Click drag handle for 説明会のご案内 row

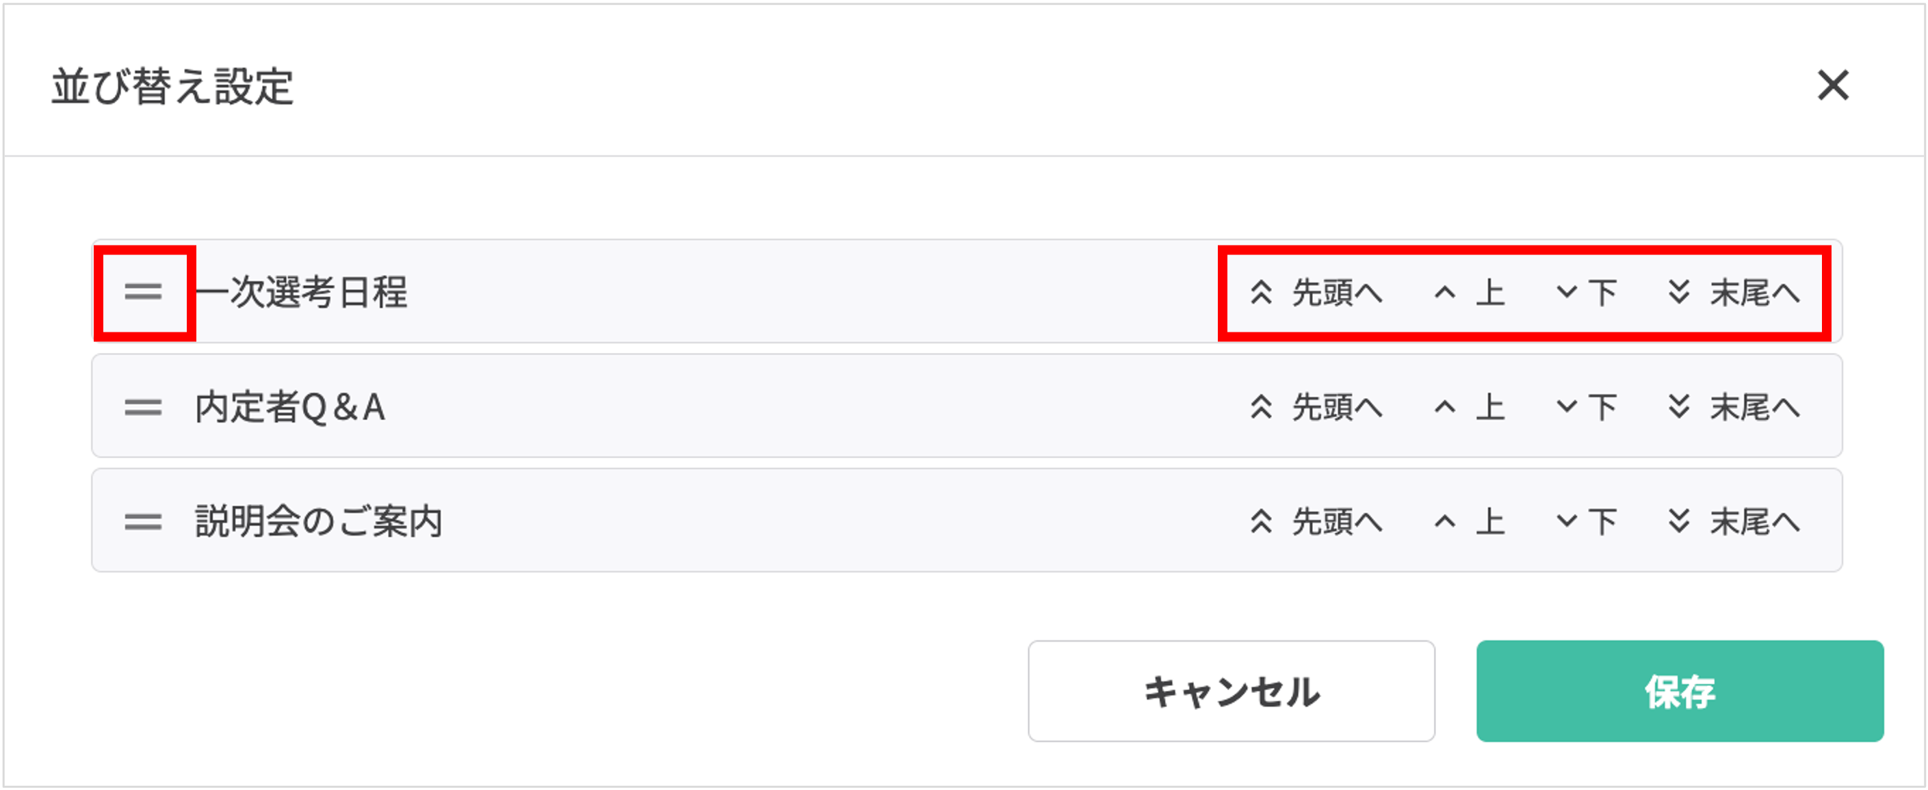(x=143, y=521)
